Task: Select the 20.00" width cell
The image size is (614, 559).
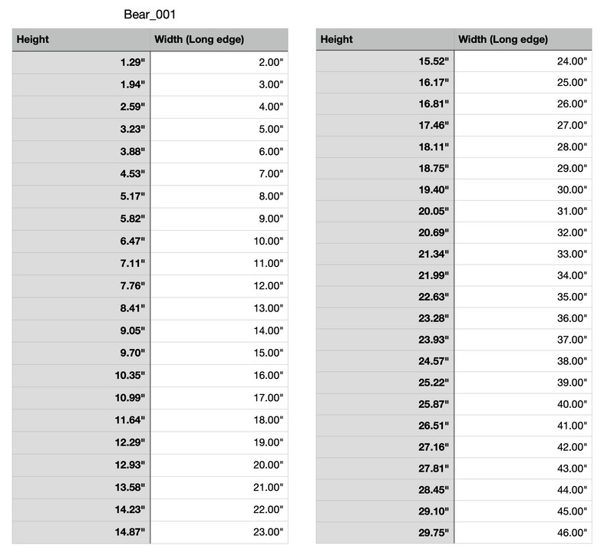Action: pyautogui.click(x=219, y=465)
